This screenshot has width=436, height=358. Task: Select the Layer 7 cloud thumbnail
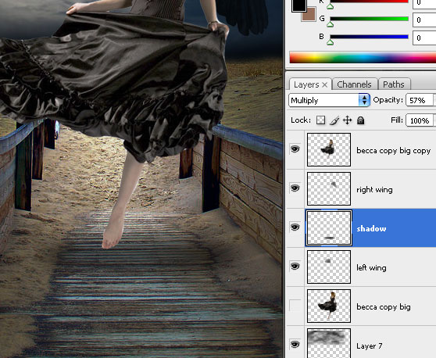click(x=329, y=343)
